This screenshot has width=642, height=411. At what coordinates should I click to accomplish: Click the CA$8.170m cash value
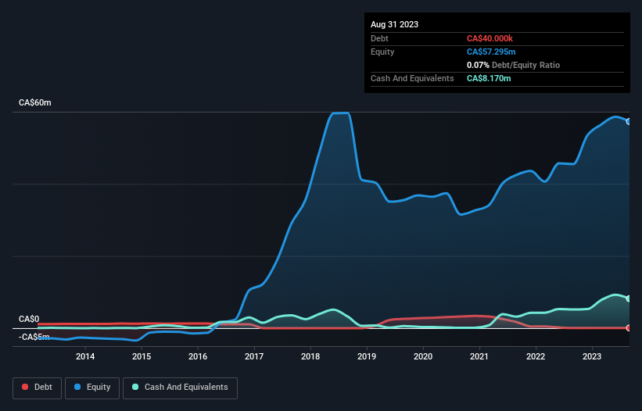click(489, 78)
